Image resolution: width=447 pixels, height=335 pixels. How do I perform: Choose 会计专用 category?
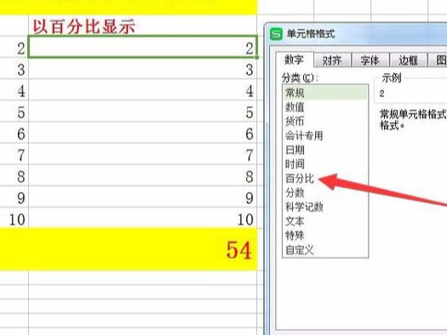pyautogui.click(x=325, y=135)
